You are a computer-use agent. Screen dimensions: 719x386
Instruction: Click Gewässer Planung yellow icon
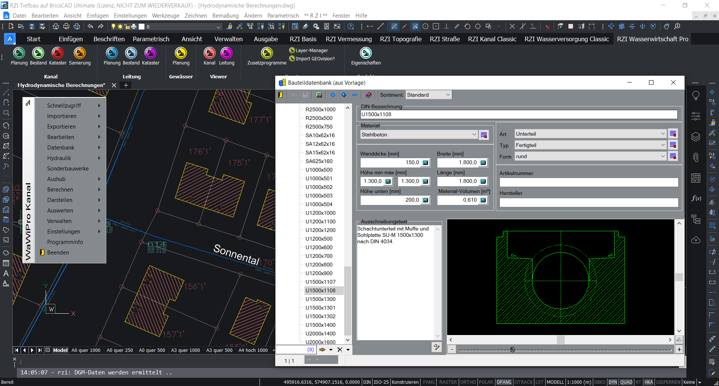coord(181,53)
